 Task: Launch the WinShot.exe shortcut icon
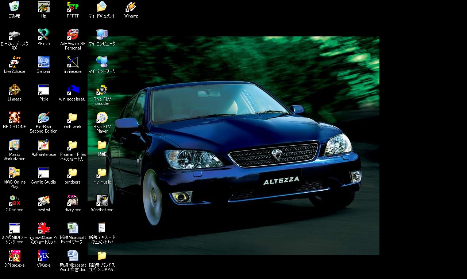click(102, 200)
